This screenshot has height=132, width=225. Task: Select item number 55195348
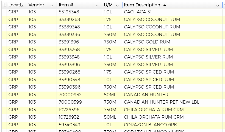(69, 12)
